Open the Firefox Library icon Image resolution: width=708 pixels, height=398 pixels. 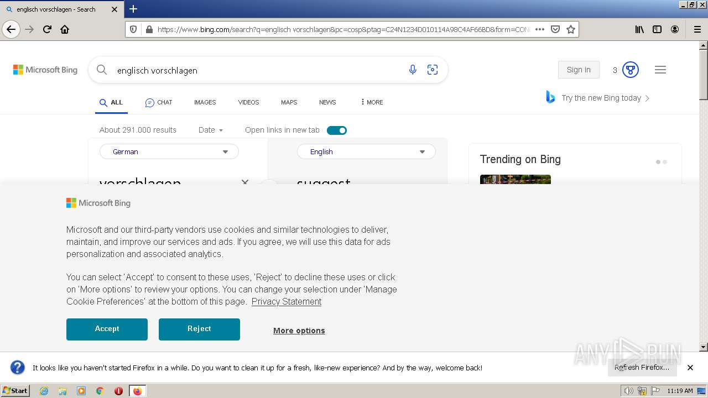tap(639, 29)
